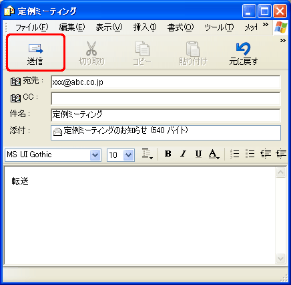Image resolution: width=291 pixels, height=285 pixels.
Task: Open the font size 10 dropdown
Action: [x=129, y=155]
